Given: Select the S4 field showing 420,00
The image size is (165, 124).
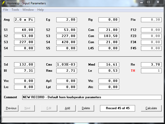Looking at the screenshot, I should (x=67, y=42).
